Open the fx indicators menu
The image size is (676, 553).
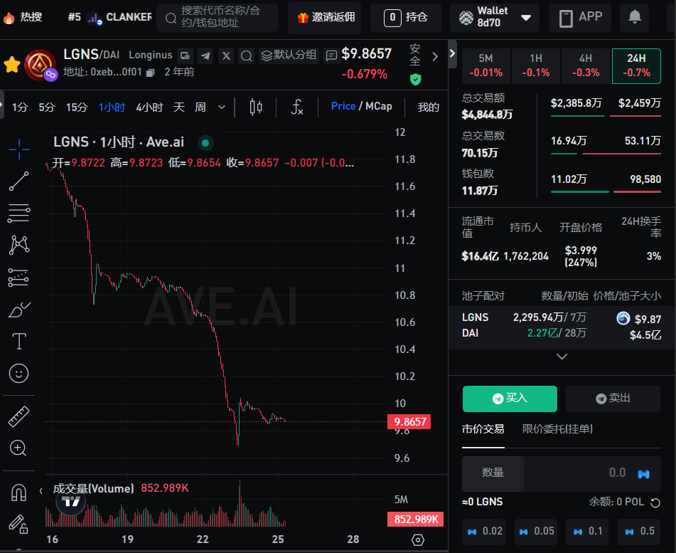coord(298,107)
